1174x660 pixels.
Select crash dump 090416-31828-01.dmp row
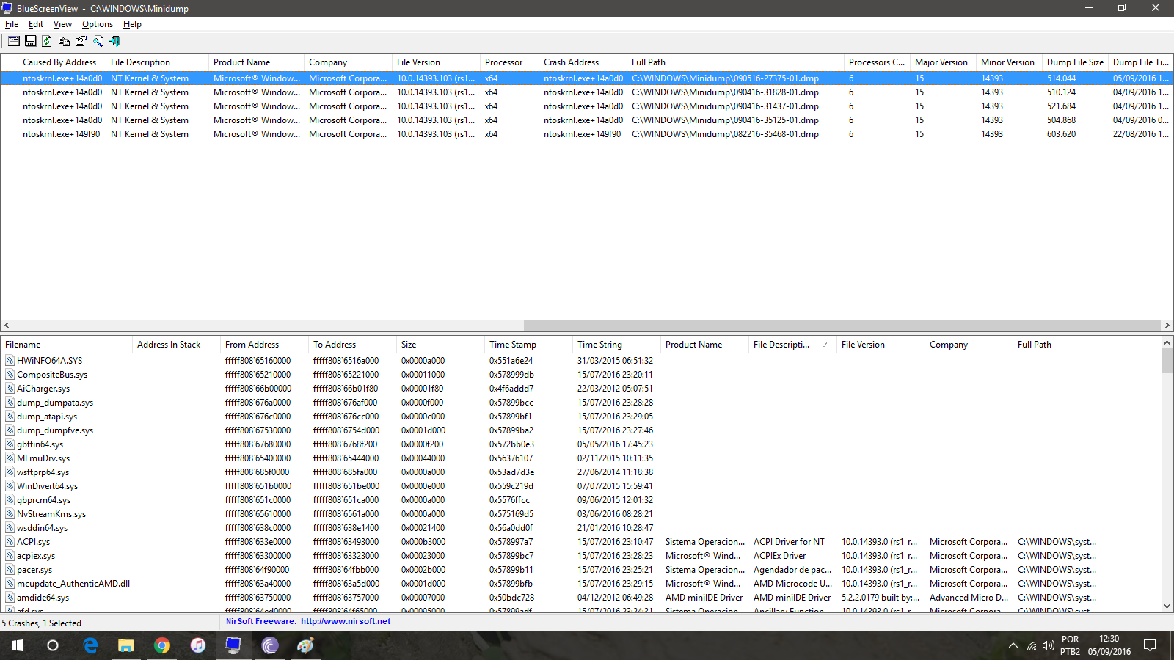(586, 92)
